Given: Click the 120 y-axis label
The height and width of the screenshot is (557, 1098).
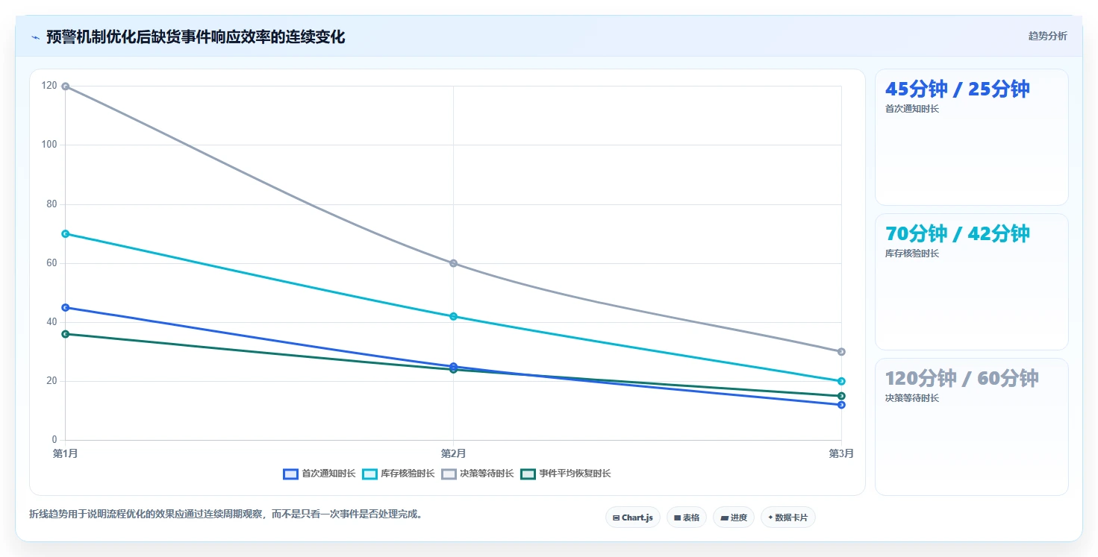Looking at the screenshot, I should (x=49, y=86).
